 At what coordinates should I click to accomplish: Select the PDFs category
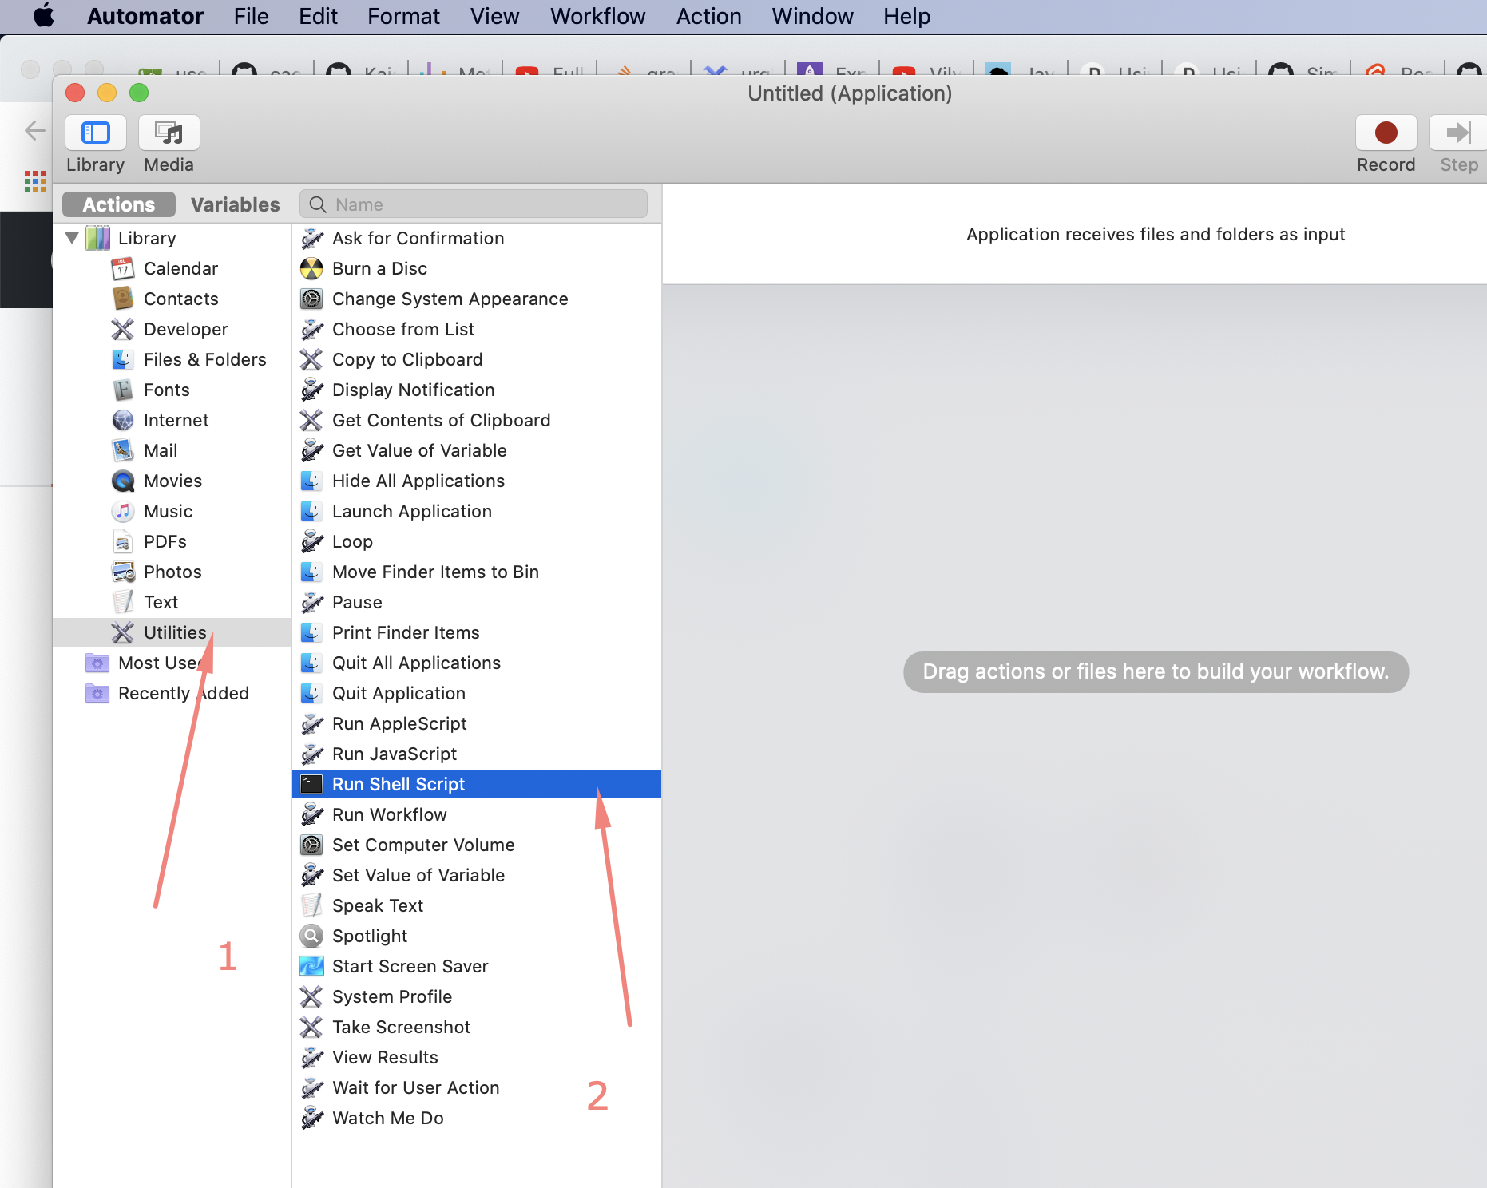tap(172, 541)
